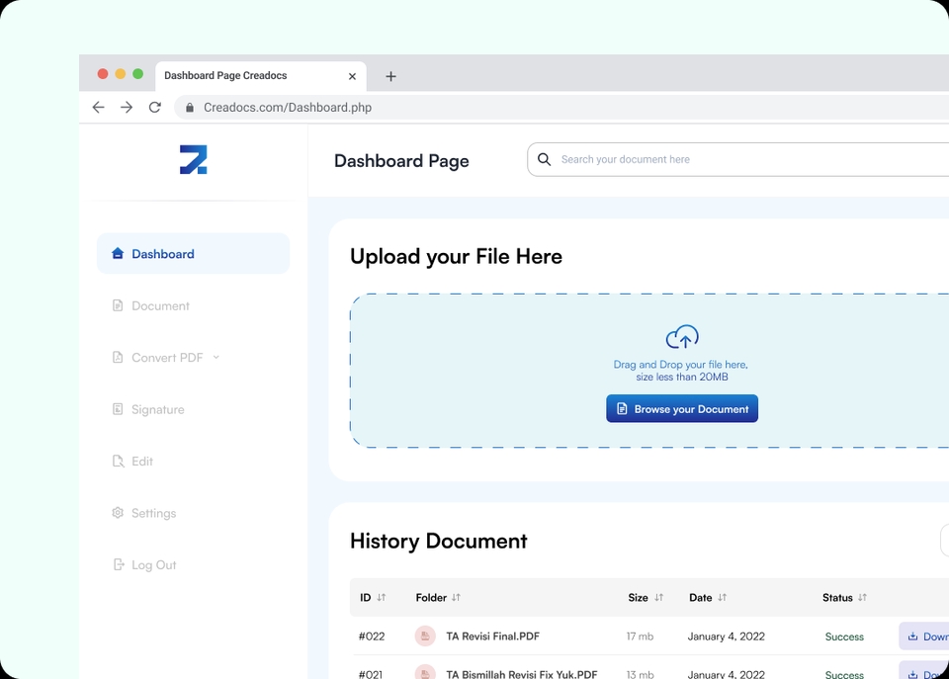
Task: Click the Dashboard Page title text
Action: coord(402,161)
